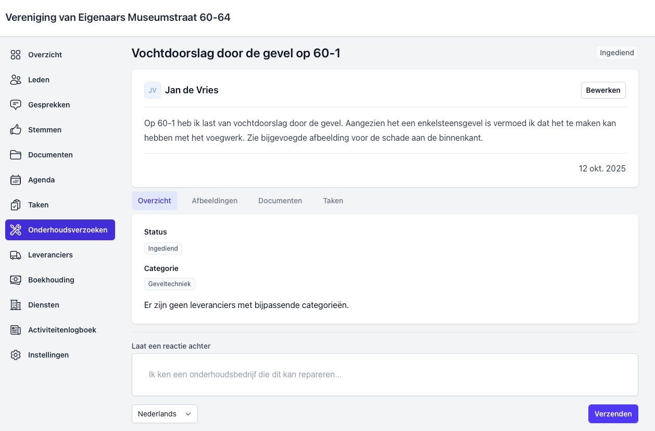Open Gesprekken via its chat bubble icon
Screen dimensions: 655x431
pos(16,105)
